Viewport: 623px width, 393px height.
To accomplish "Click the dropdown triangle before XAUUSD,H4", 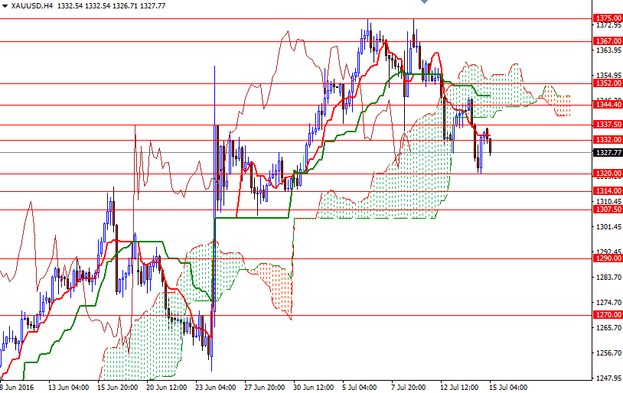I will 5,5.
